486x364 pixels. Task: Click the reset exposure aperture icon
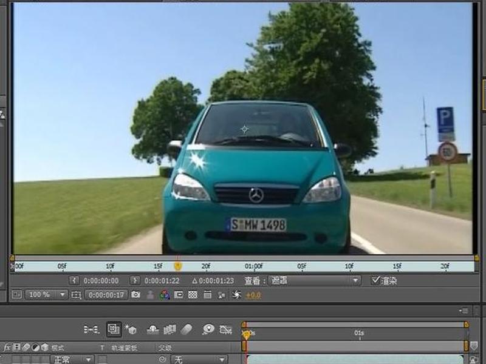236,295
